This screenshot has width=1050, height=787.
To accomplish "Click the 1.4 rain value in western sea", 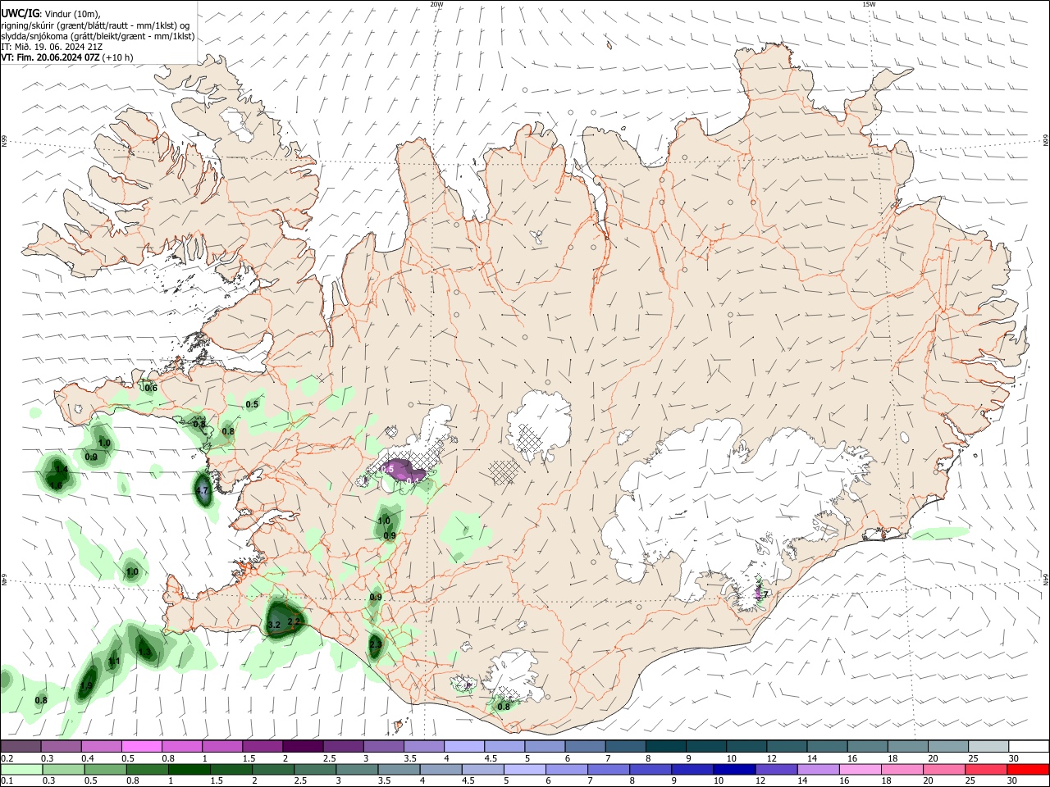I will tap(61, 469).
